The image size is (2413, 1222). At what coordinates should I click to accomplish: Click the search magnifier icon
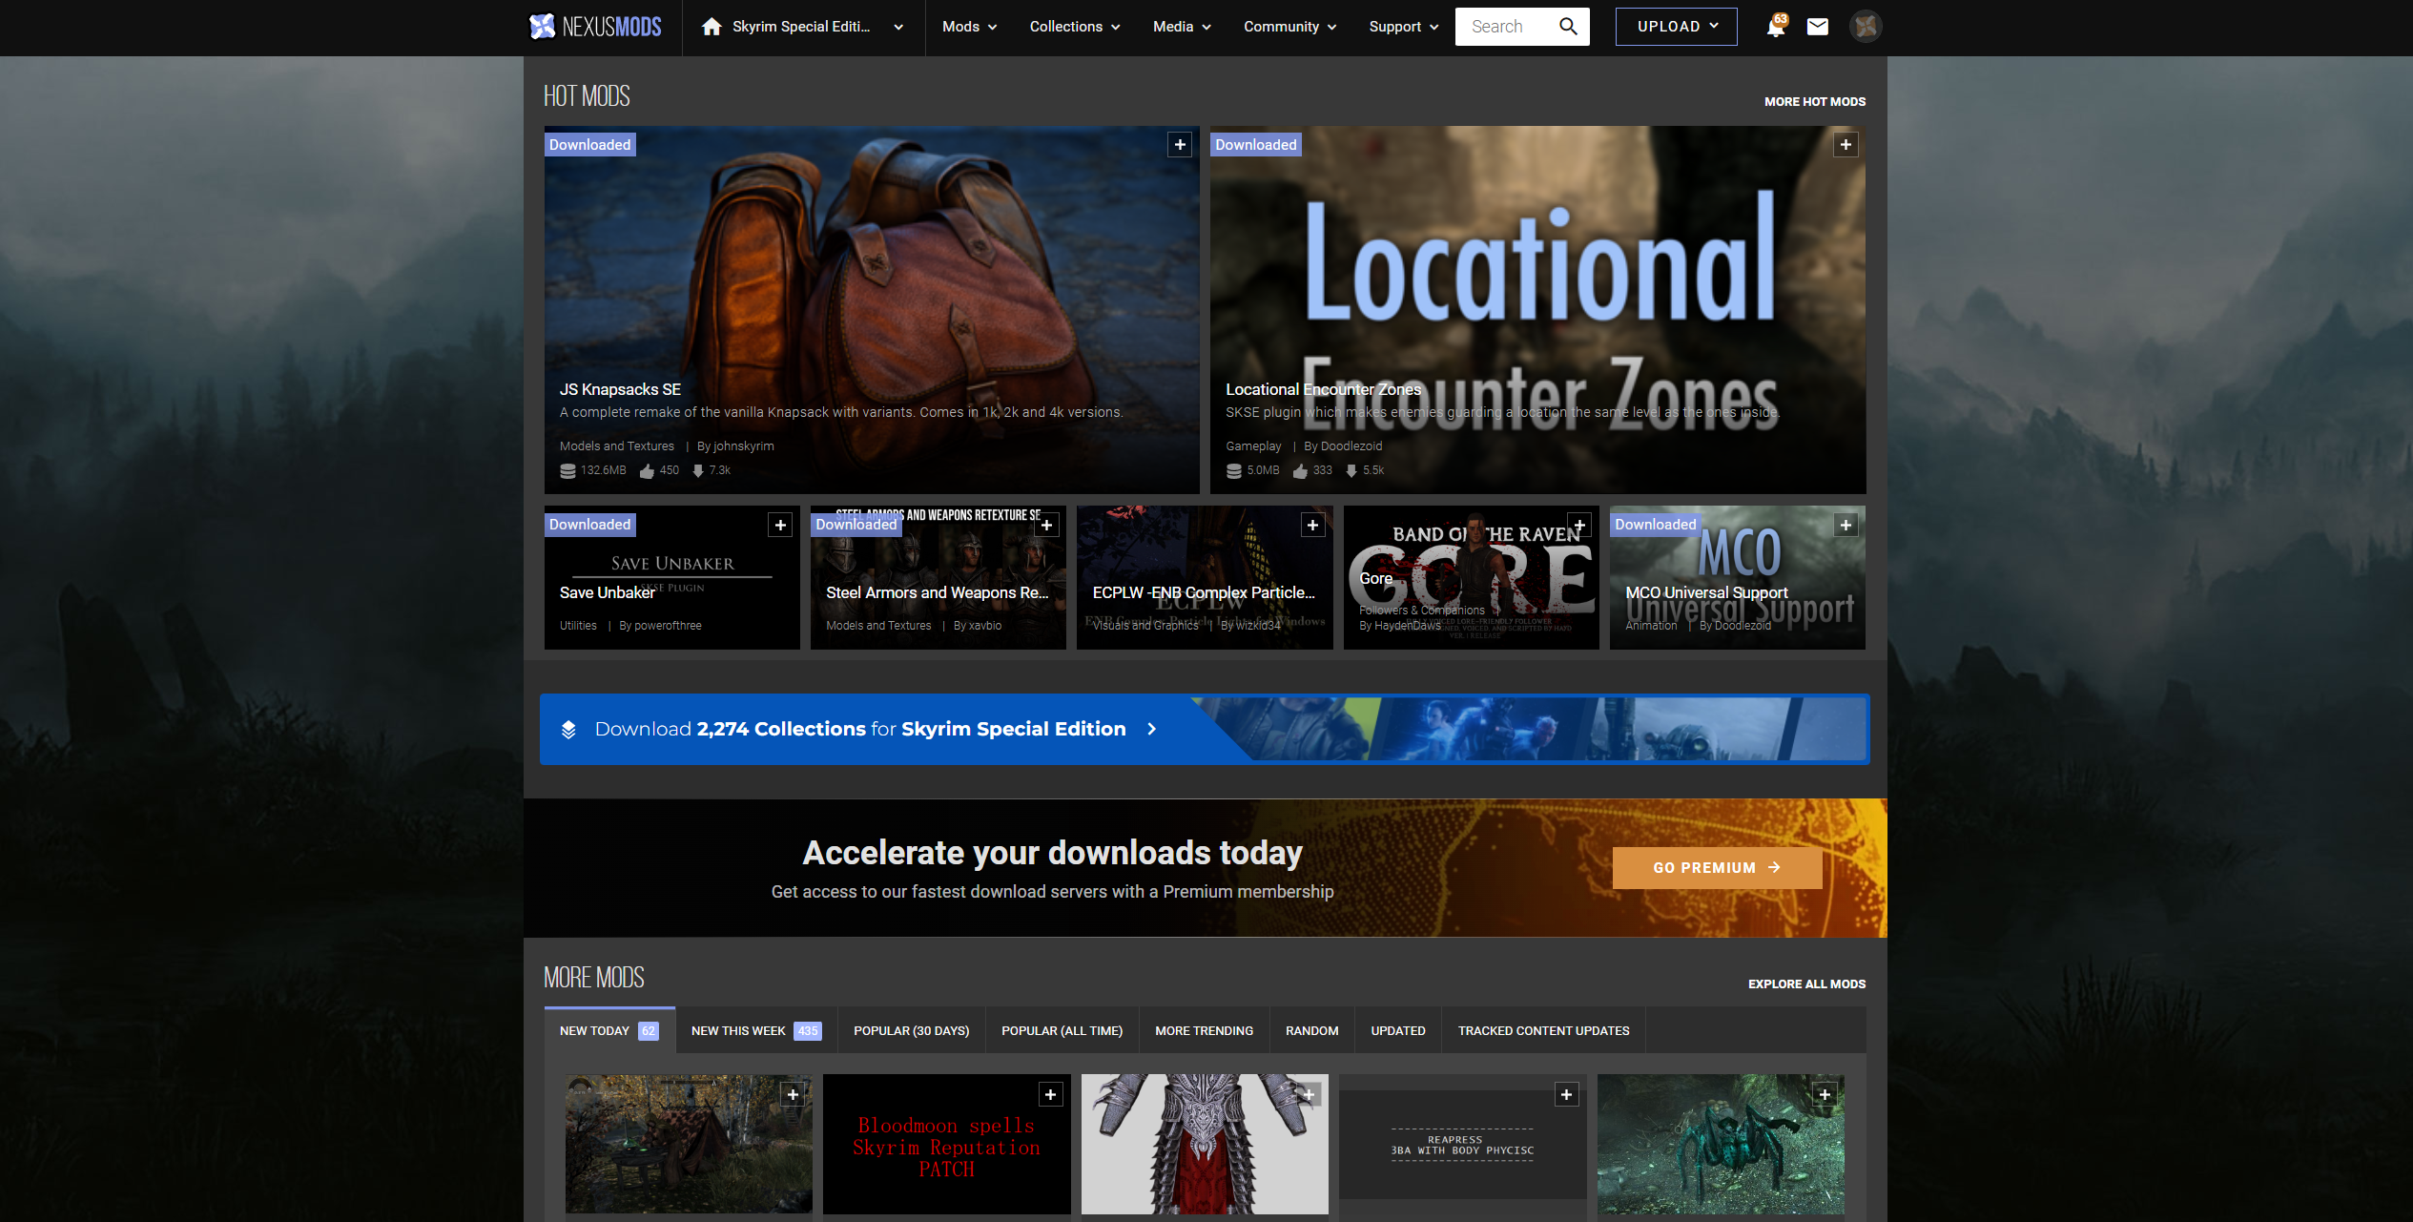[x=1568, y=27]
